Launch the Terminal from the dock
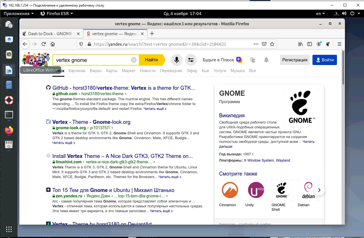 click(x=9, y=115)
